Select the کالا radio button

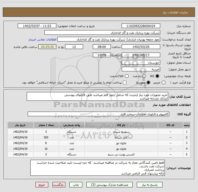(157, 76)
